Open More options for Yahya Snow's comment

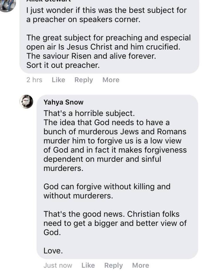pos(140,265)
